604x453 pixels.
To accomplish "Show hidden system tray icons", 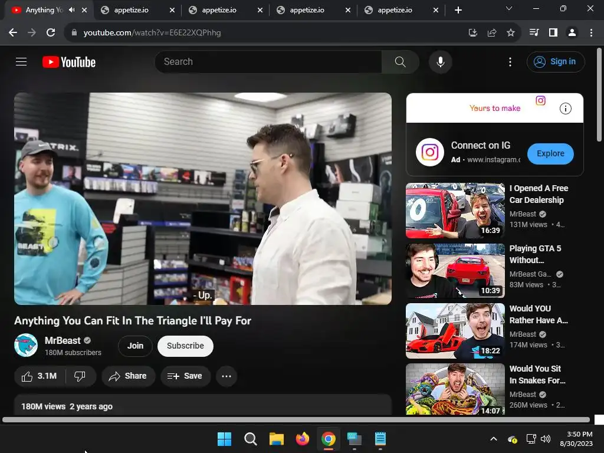I will 494,439.
